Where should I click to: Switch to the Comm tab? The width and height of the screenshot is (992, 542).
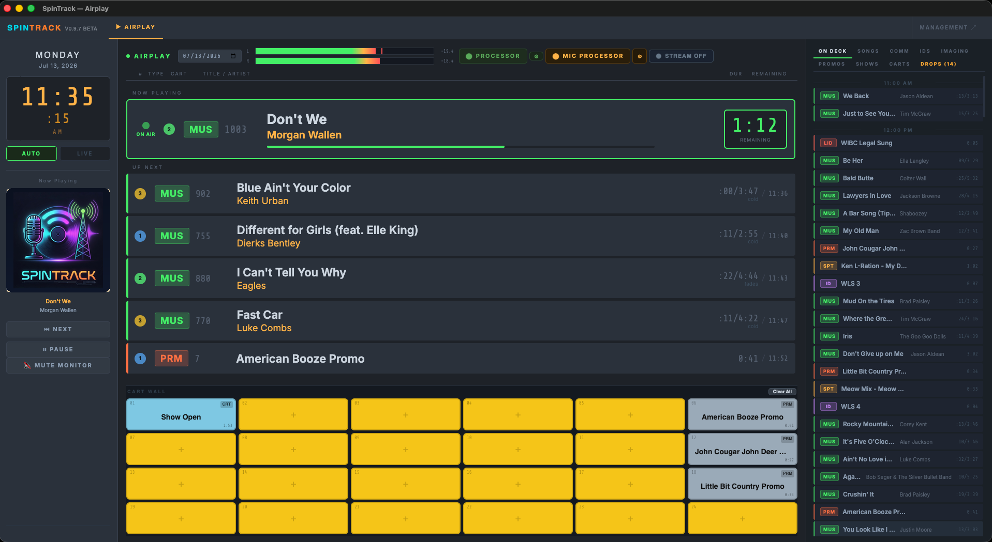point(899,51)
